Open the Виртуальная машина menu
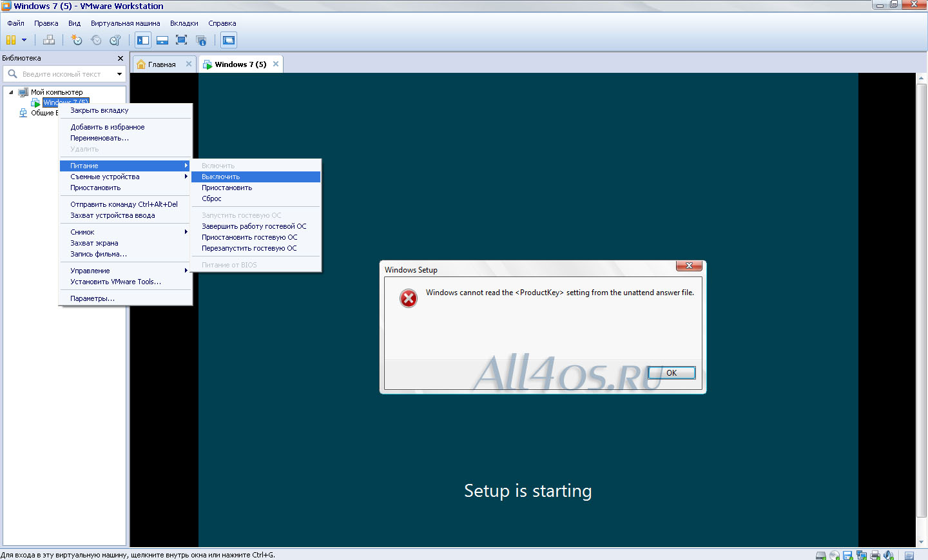 pyautogui.click(x=126, y=23)
